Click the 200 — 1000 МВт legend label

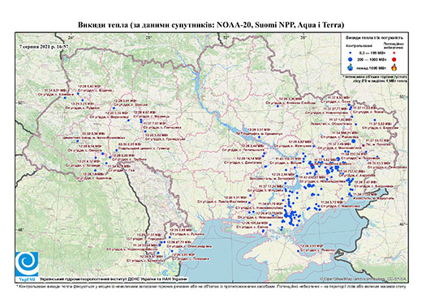click(370, 59)
